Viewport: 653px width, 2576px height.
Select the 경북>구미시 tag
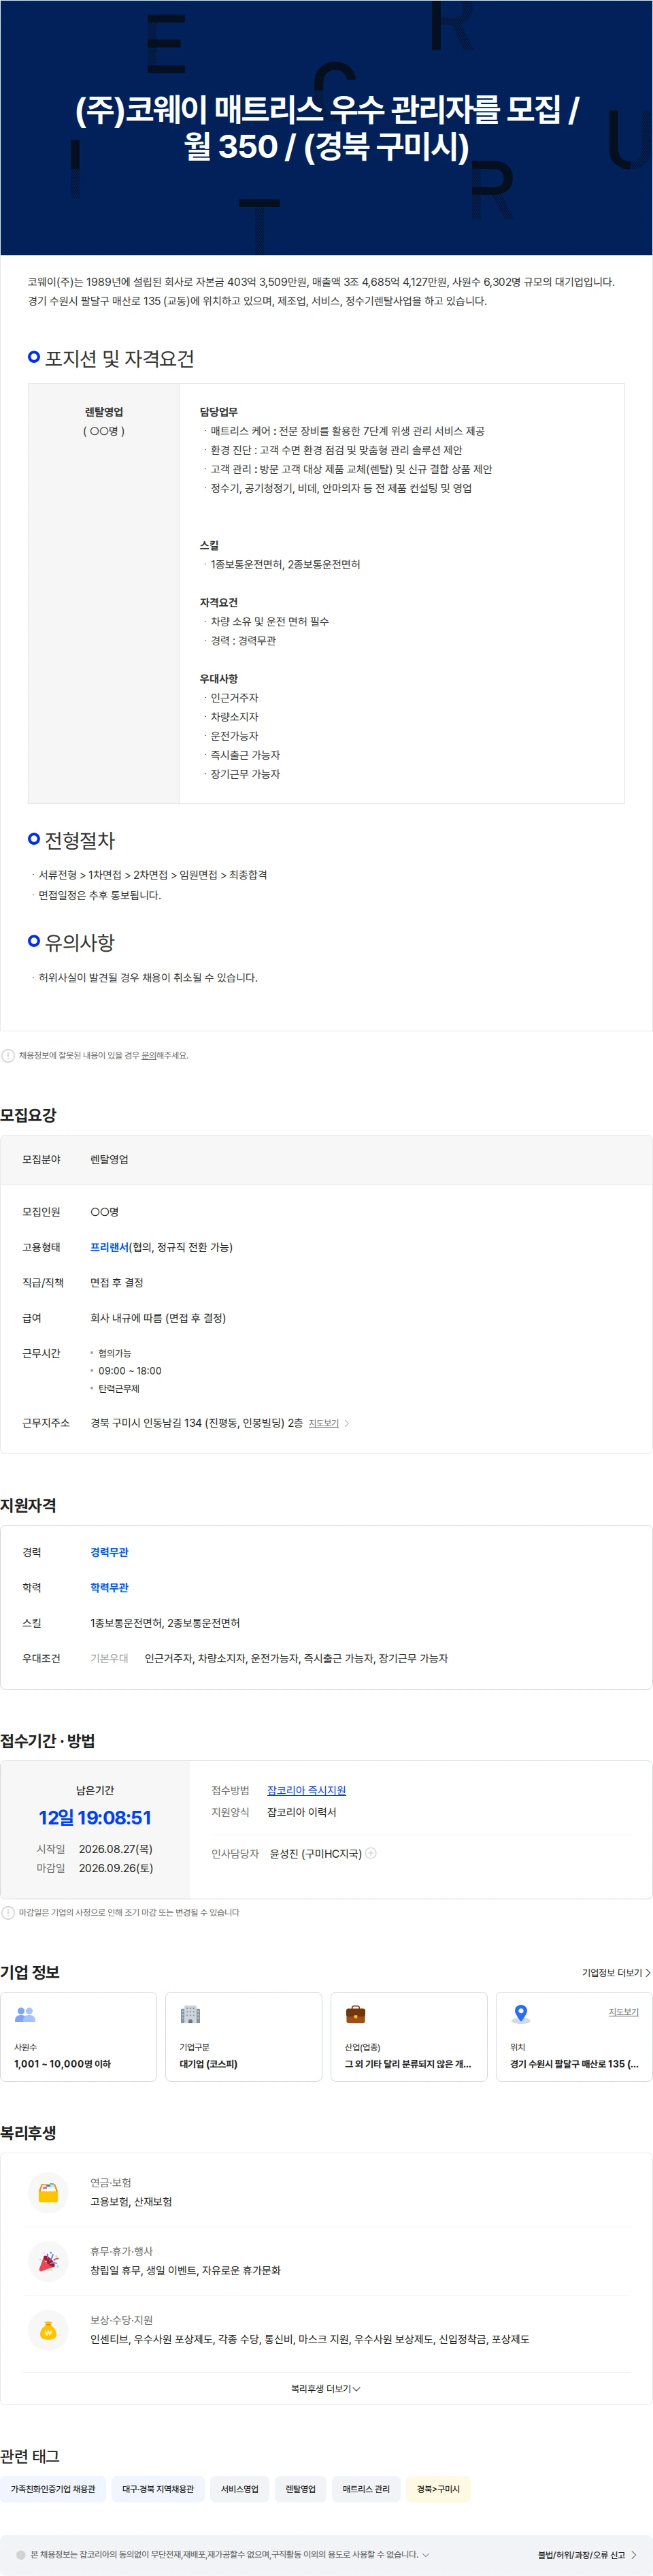(438, 2489)
